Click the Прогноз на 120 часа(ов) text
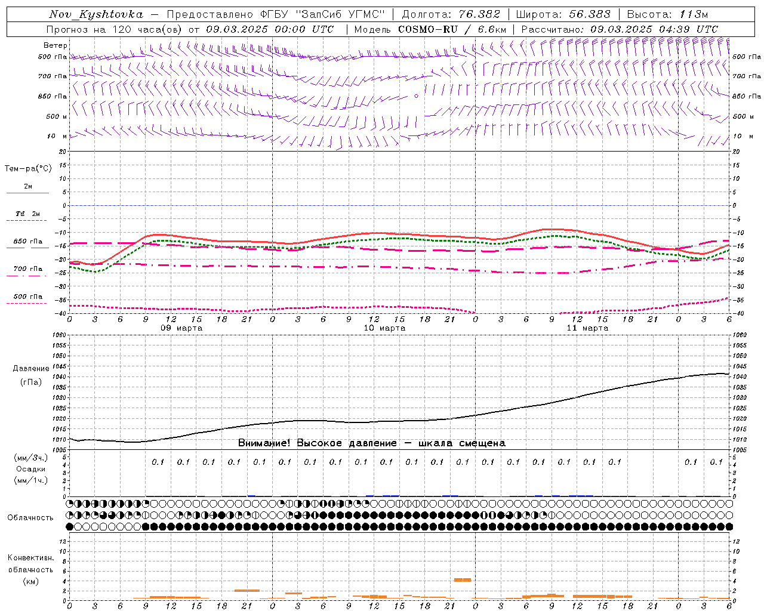The image size is (764, 611). click(x=115, y=29)
